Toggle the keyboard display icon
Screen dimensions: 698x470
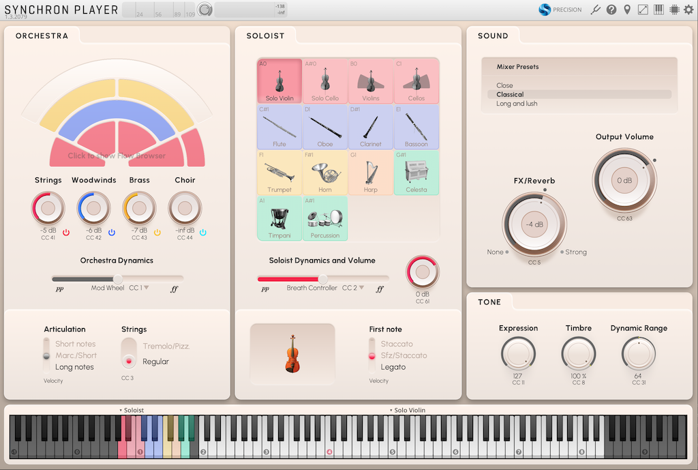659,10
